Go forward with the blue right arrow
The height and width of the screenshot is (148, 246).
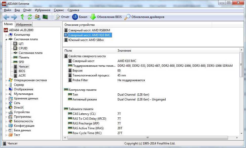click(x=14, y=17)
